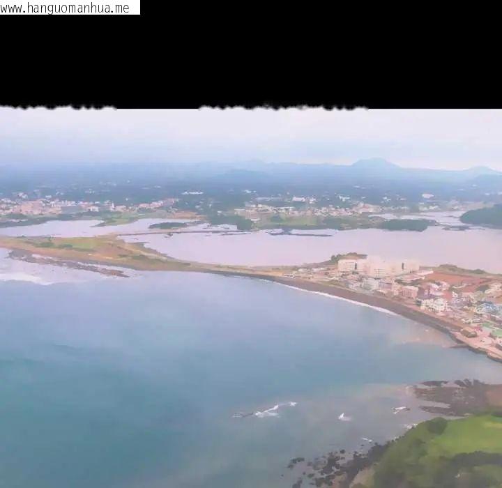Select the distant mountain peak on horizon
Image resolution: width=502 pixels, height=488 pixels.
(x=374, y=163)
